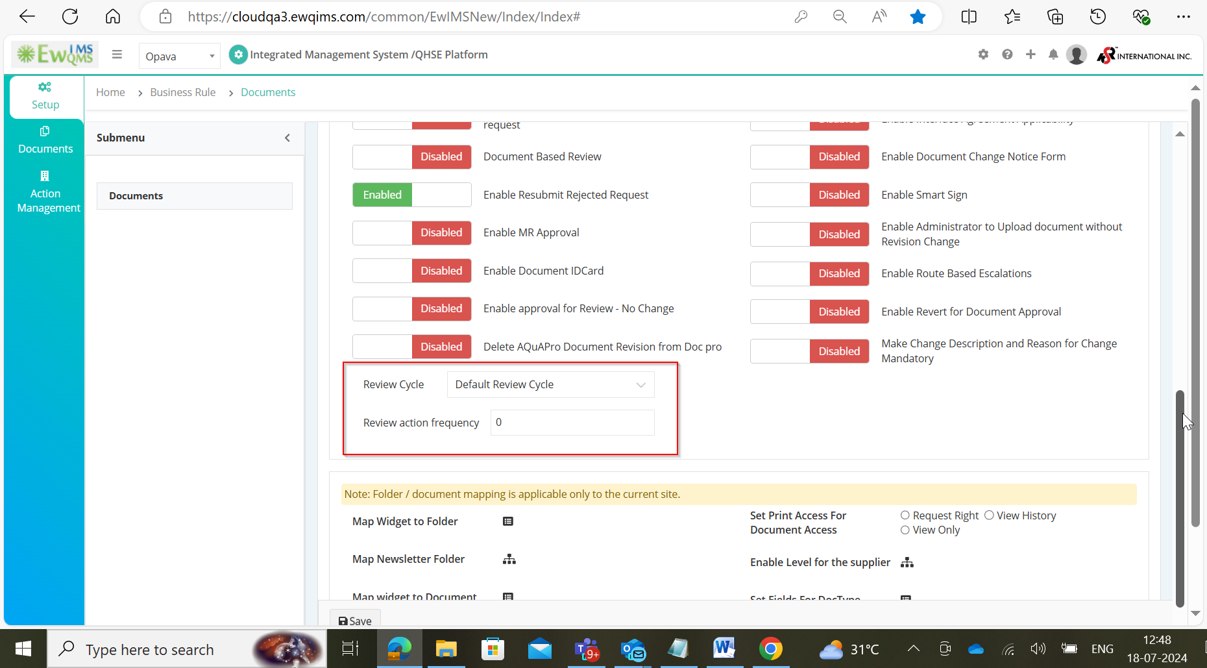The image size is (1207, 668).
Task: Go to browser home page
Action: 113,17
